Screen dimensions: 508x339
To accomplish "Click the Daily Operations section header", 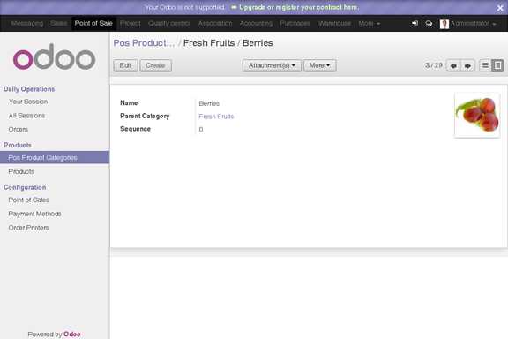I will pyautogui.click(x=29, y=89).
